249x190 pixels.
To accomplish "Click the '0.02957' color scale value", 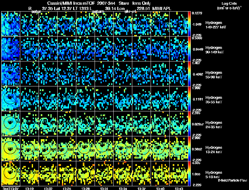I will [x=198, y=124].
